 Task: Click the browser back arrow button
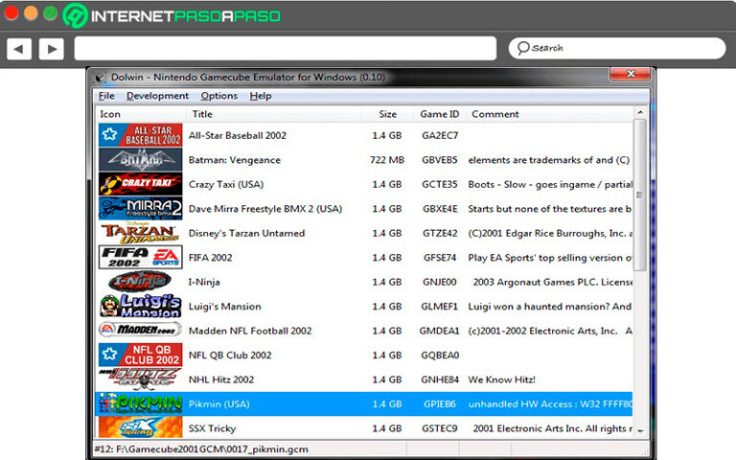pos(19,48)
